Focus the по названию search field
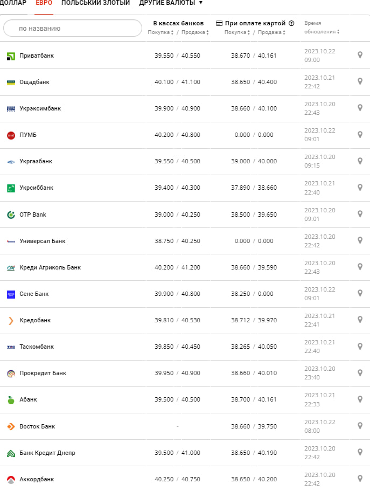The image size is (370, 491). click(73, 28)
